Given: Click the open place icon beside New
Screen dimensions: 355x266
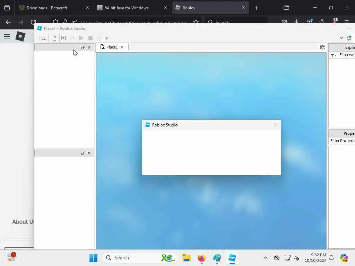Looking at the screenshot, I should [x=63, y=38].
